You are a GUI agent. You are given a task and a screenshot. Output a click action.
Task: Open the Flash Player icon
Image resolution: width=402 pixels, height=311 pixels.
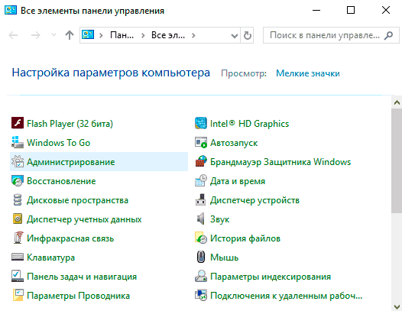(18, 123)
